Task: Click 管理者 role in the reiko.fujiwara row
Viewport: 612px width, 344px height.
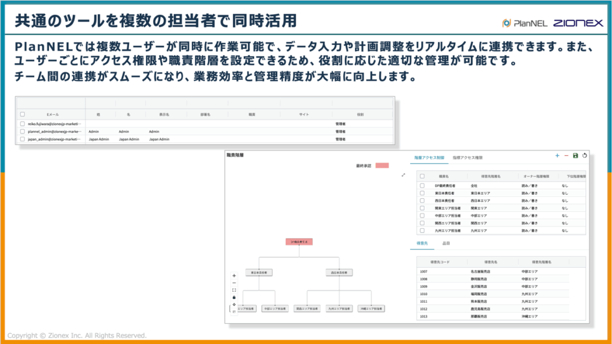Action: (x=340, y=124)
